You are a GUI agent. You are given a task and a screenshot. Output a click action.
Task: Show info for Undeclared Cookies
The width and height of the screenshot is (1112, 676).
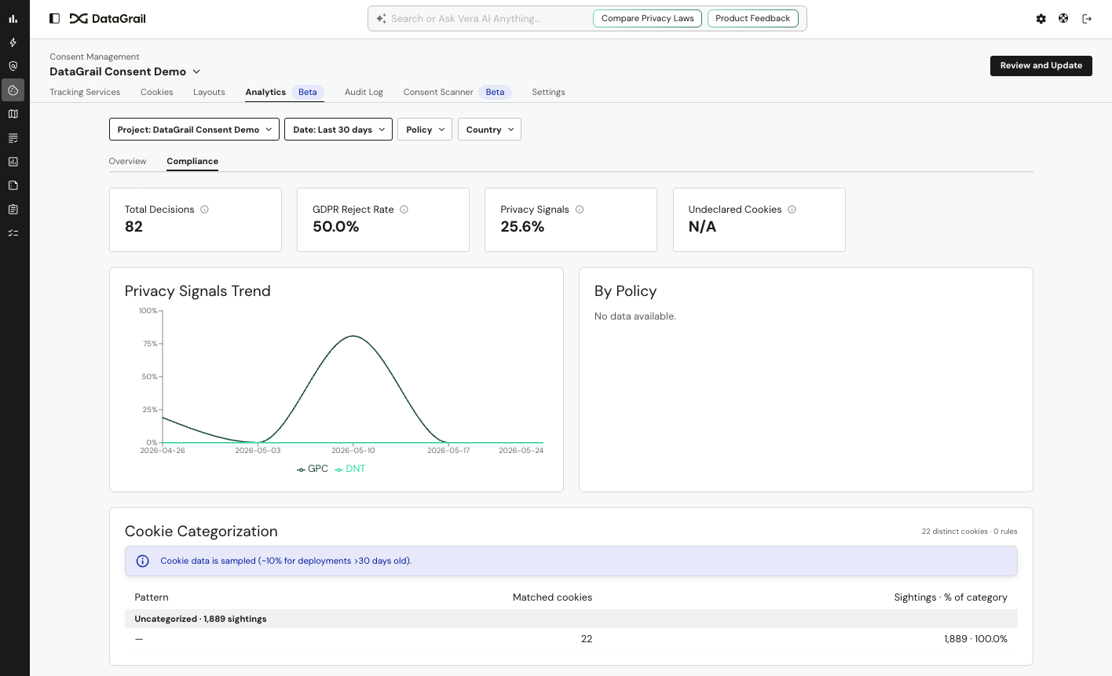pyautogui.click(x=792, y=210)
